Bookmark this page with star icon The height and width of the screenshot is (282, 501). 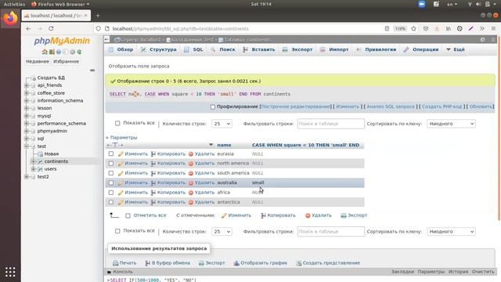(x=413, y=28)
